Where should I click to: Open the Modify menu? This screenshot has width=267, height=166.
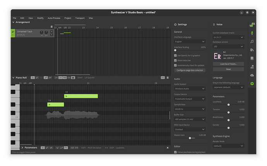coord(40,18)
